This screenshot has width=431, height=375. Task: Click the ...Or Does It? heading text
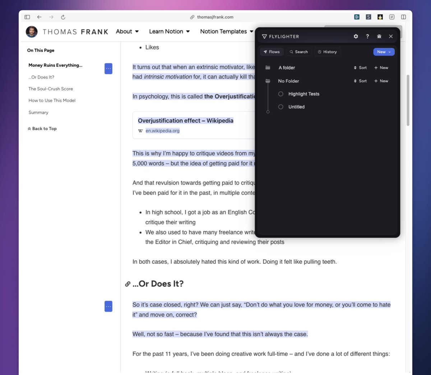[x=158, y=284]
